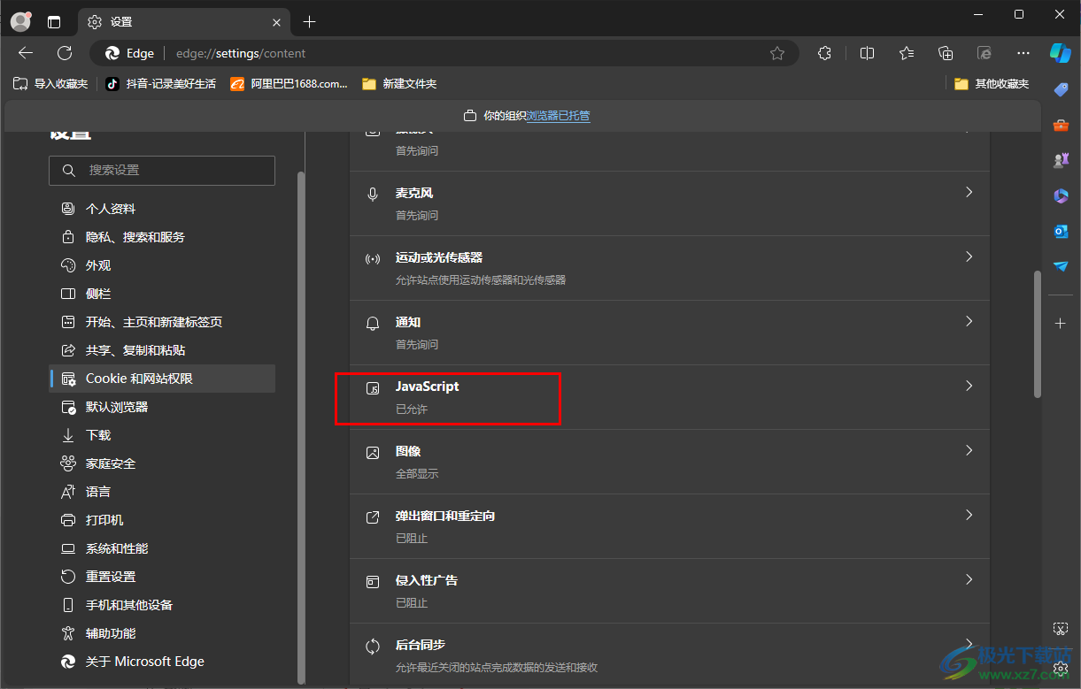The image size is (1081, 689).
Task: Open 抖音-记录美好生活 bookmark
Action: (160, 84)
